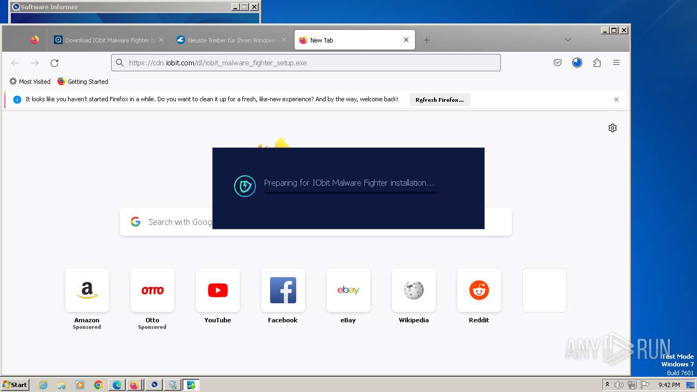
Task: Click the search magnifier in address bar
Action: (x=120, y=63)
